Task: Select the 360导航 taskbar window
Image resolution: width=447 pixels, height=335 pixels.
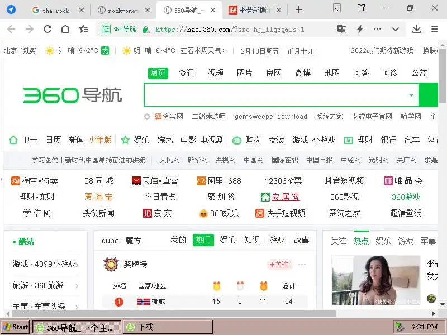Action: point(77,327)
